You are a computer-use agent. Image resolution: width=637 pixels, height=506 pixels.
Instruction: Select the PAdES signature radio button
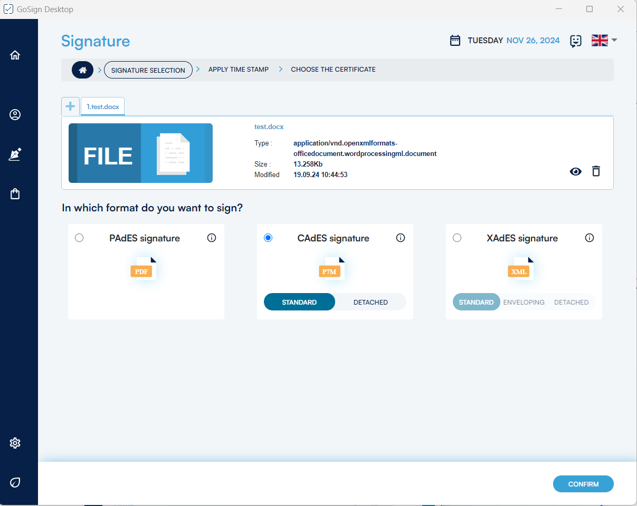79,238
